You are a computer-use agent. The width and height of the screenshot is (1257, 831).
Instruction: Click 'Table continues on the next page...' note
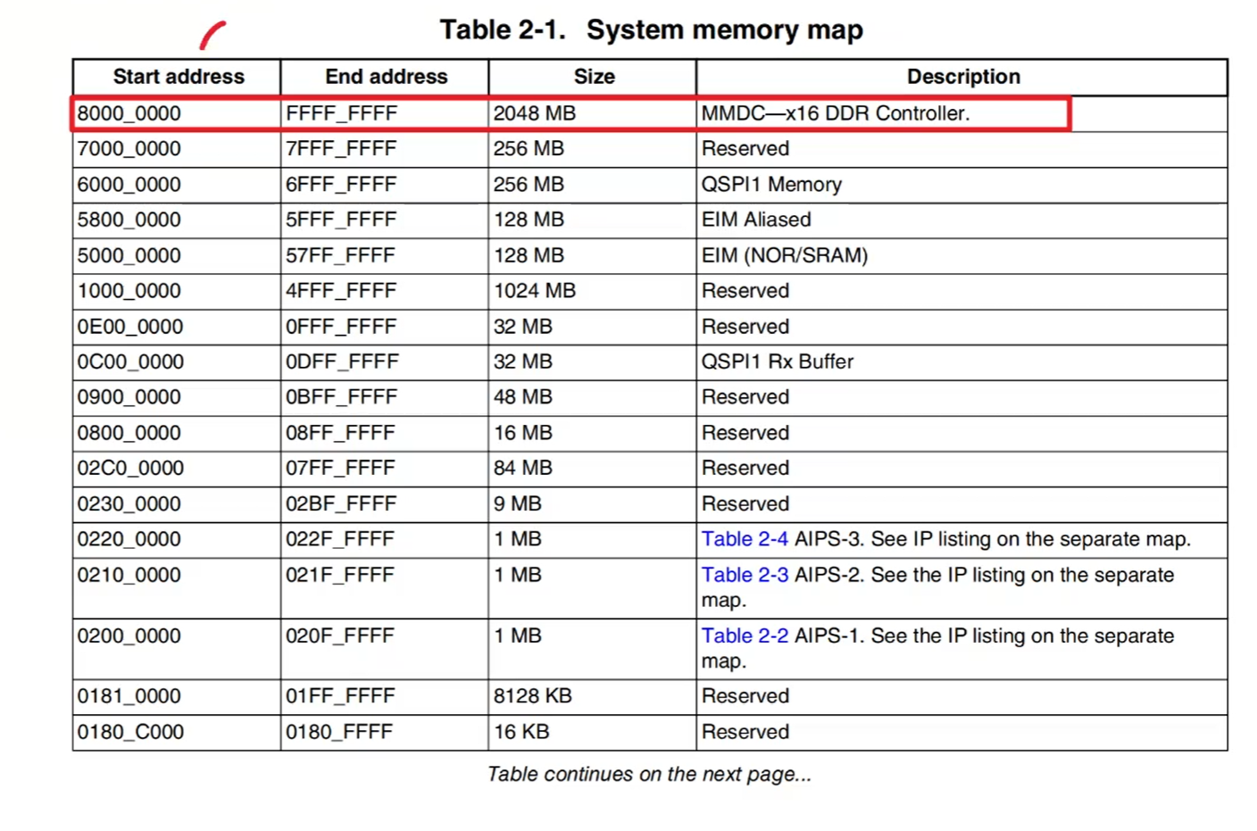[649, 774]
